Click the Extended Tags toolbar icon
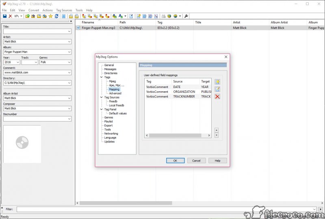 coord(131,16)
